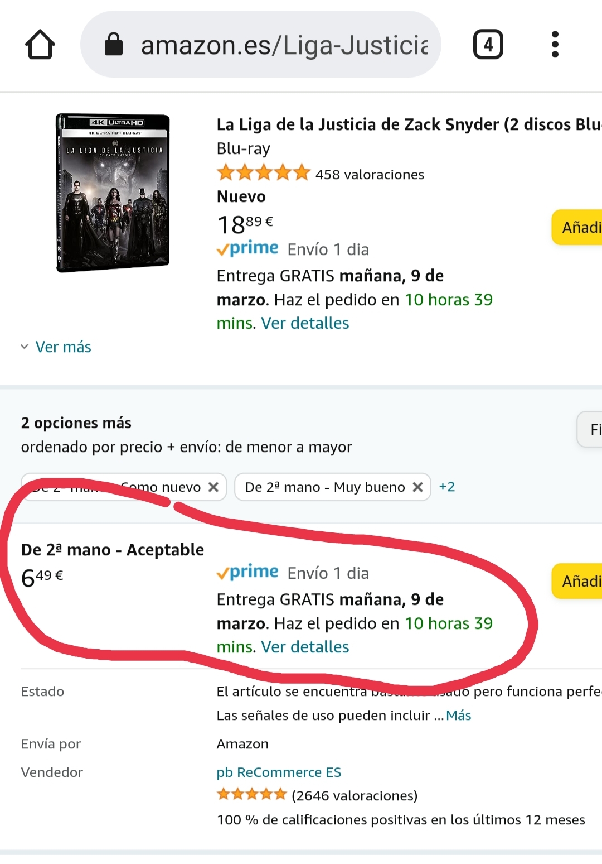Image resolution: width=602 pixels, height=864 pixels.
Task: Select the 'De 2ª mano - Muy bueno' chip
Action: coord(325,487)
